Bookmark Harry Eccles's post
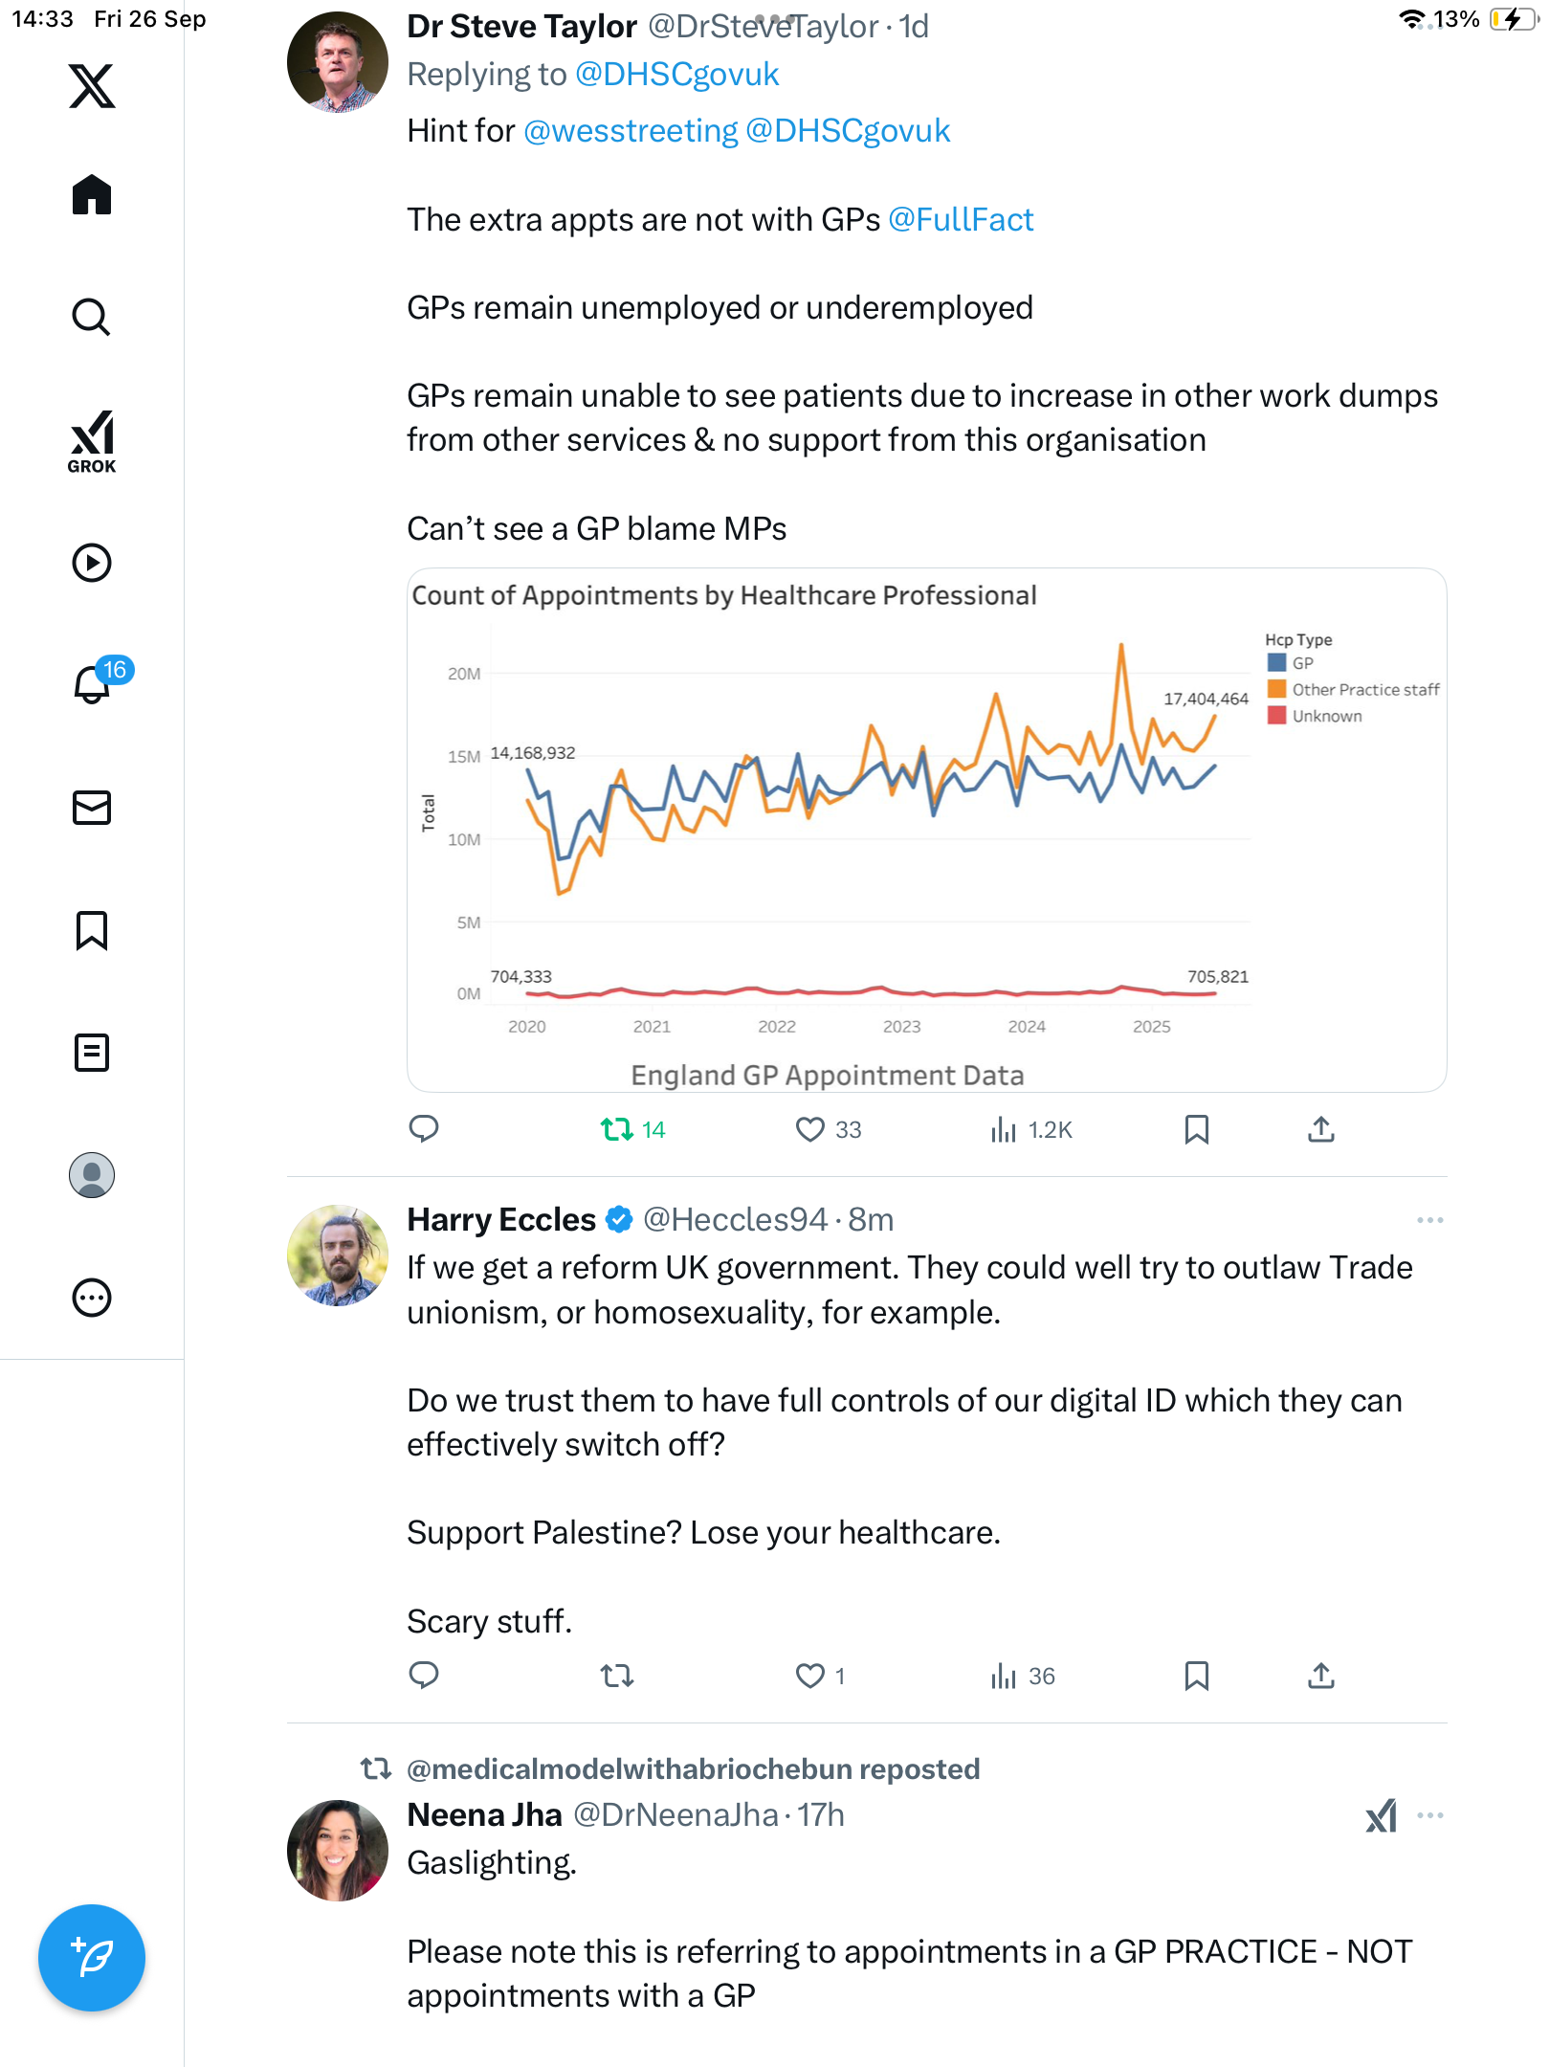1550x2067 pixels. pos(1196,1676)
